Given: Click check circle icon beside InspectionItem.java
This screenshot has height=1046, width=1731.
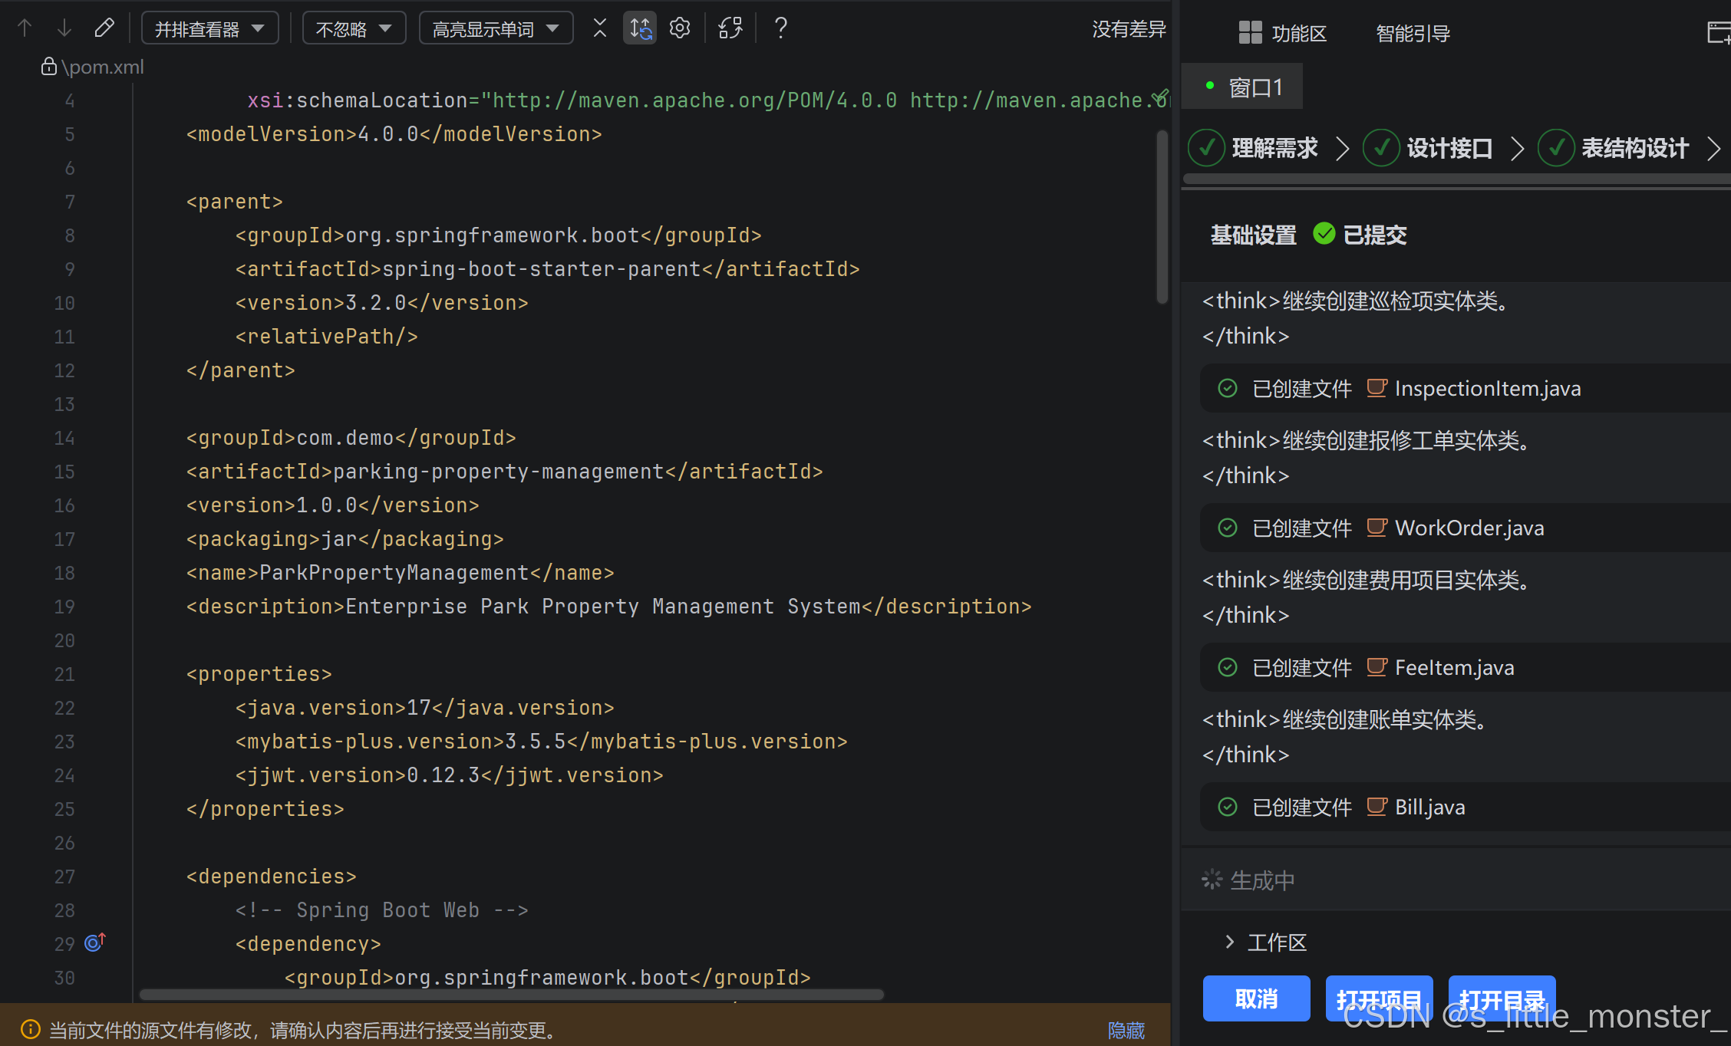Looking at the screenshot, I should pyautogui.click(x=1228, y=388).
